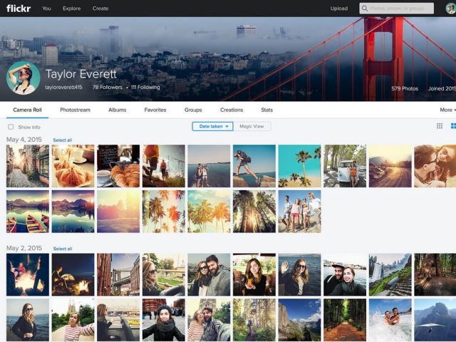
Task: Open the Explore menu
Action: pyautogui.click(x=71, y=9)
